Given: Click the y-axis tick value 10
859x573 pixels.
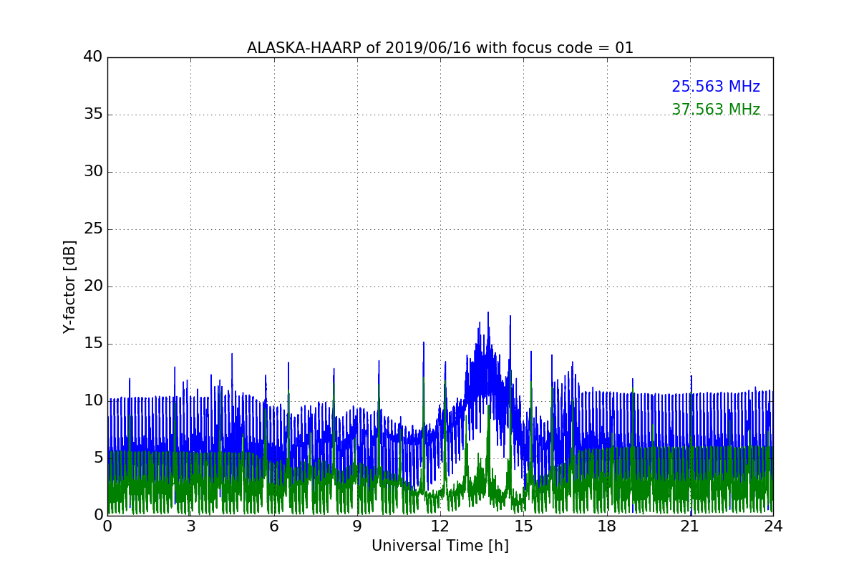Looking at the screenshot, I should click(x=93, y=400).
